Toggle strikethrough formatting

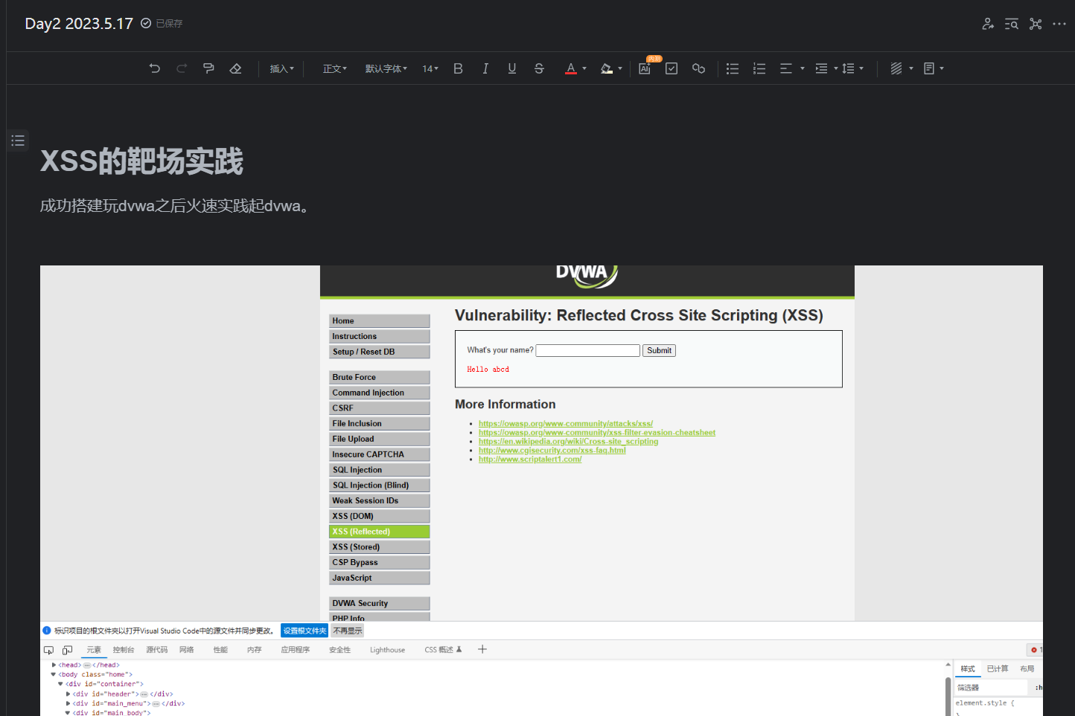[x=539, y=68]
